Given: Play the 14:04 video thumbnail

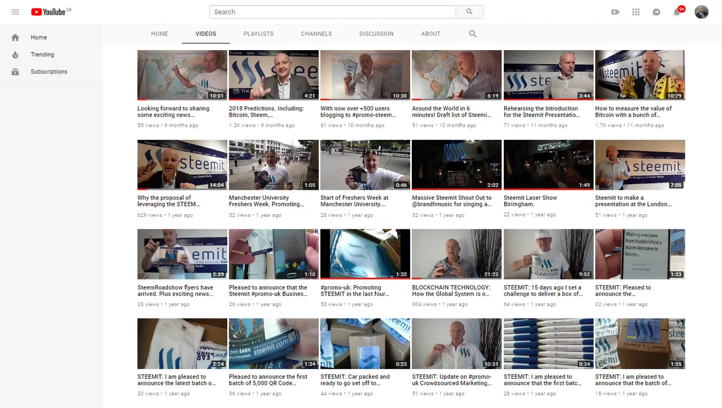Looking at the screenshot, I should [182, 165].
